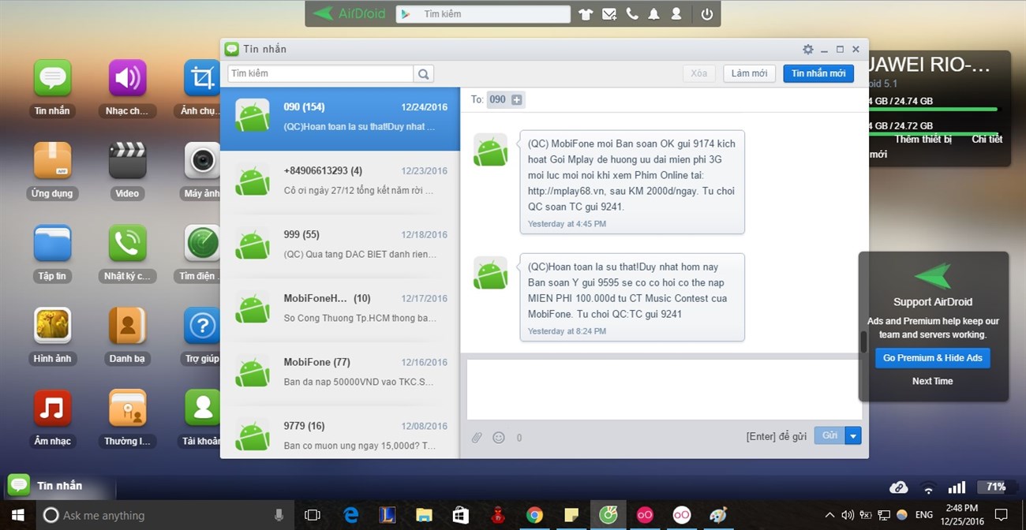Screen dimensions: 1026x530
Task: Click the Tìm kiếm field in messages window
Action: point(320,73)
